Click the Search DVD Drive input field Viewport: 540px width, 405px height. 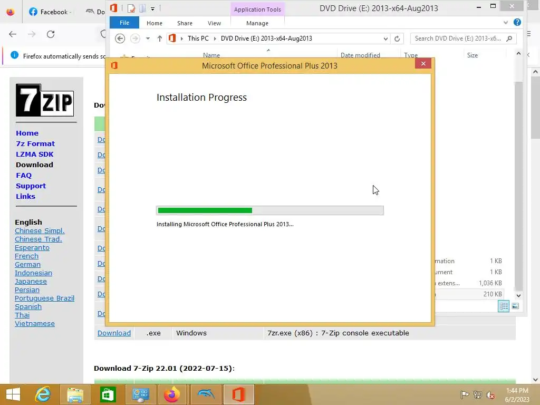[458, 38]
